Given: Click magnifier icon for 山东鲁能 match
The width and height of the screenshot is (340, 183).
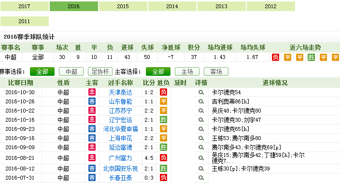Looking at the screenshot, I should (x=201, y=101).
